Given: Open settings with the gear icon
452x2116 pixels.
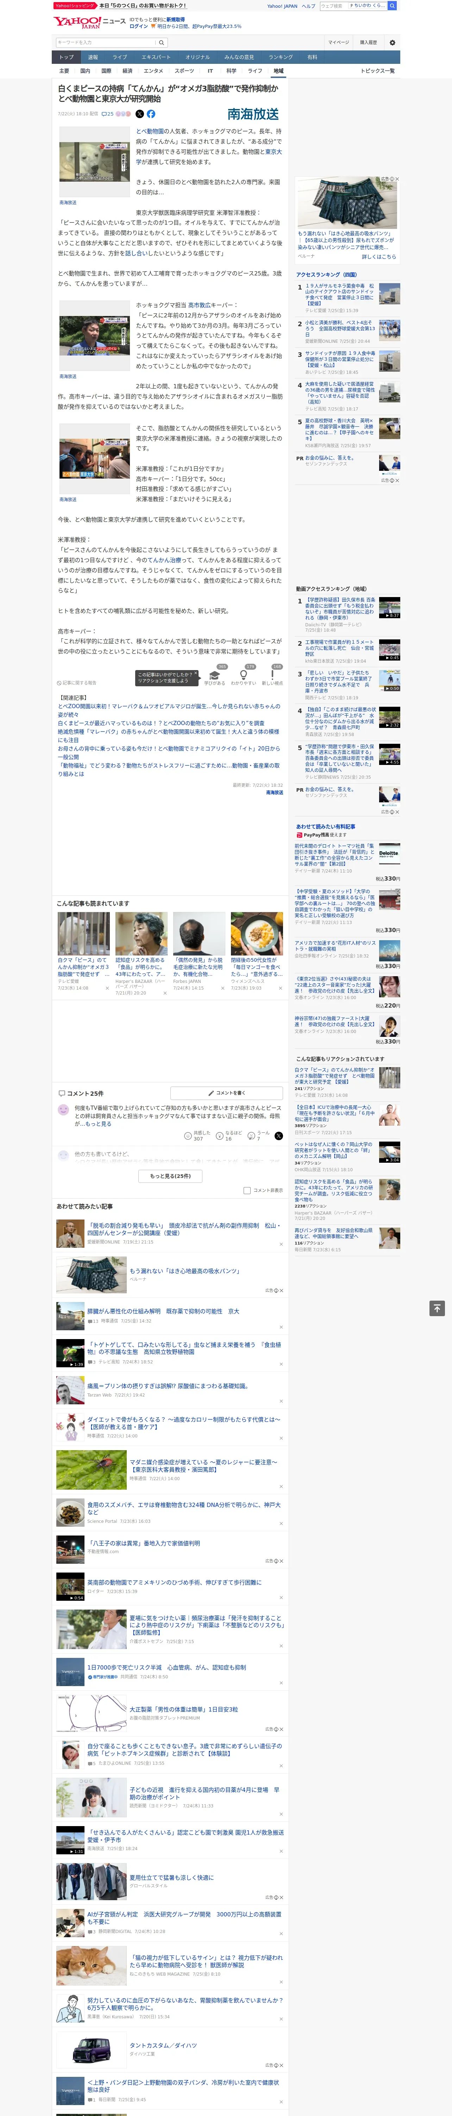Looking at the screenshot, I should [391, 43].
